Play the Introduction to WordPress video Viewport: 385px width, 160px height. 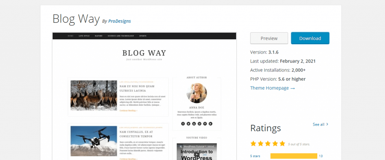click(197, 154)
